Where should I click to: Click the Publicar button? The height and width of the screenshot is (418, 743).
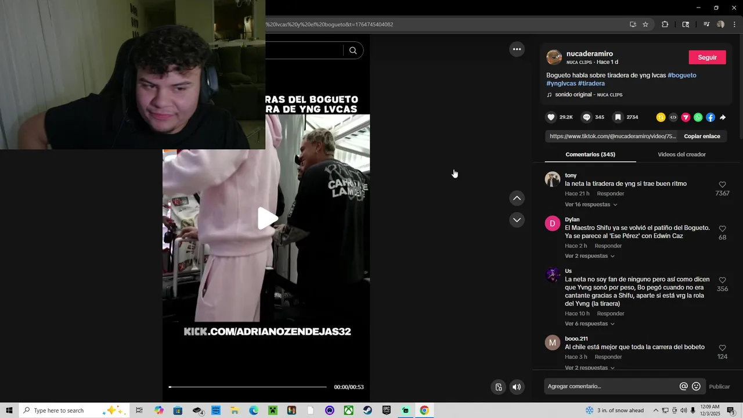719,387
